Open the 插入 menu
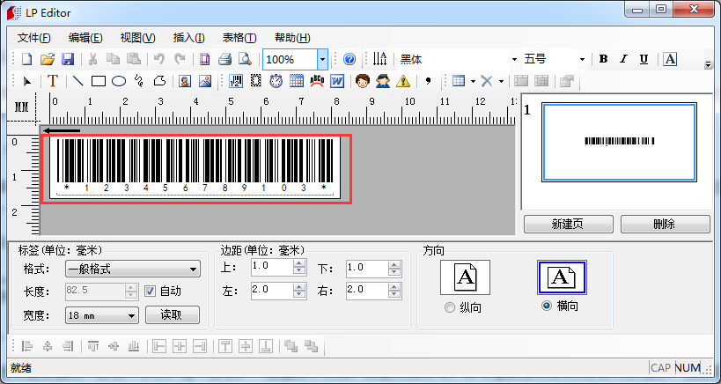 tap(188, 38)
